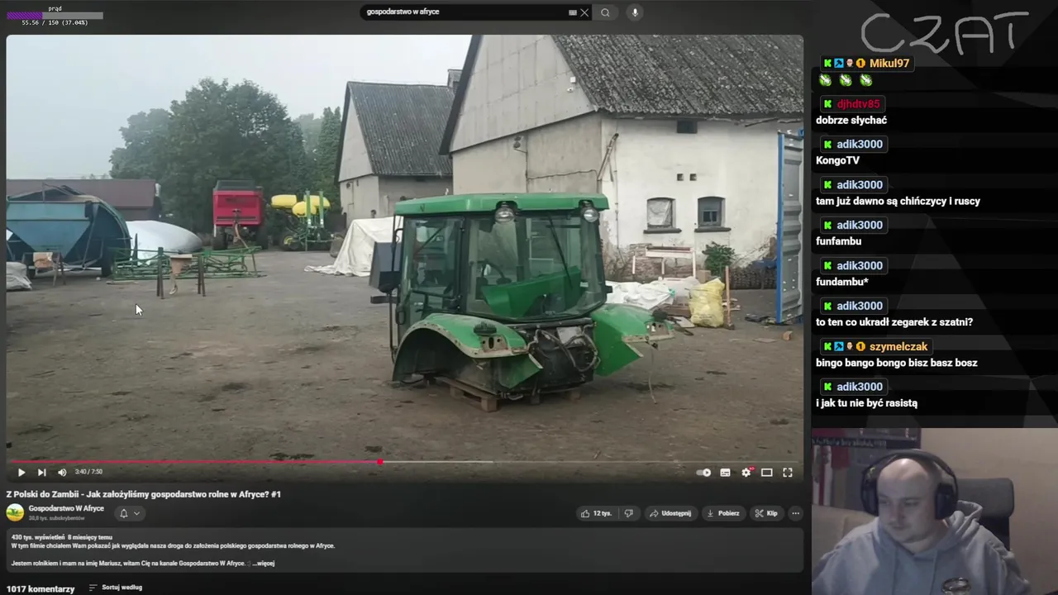
Task: Click the Pobierz download button
Action: coord(722,513)
